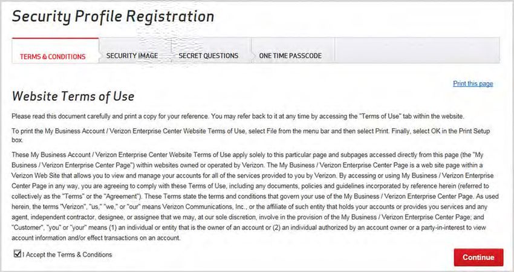The height and width of the screenshot is (272, 514).
Task: Click the Print this page link
Action: point(473,83)
